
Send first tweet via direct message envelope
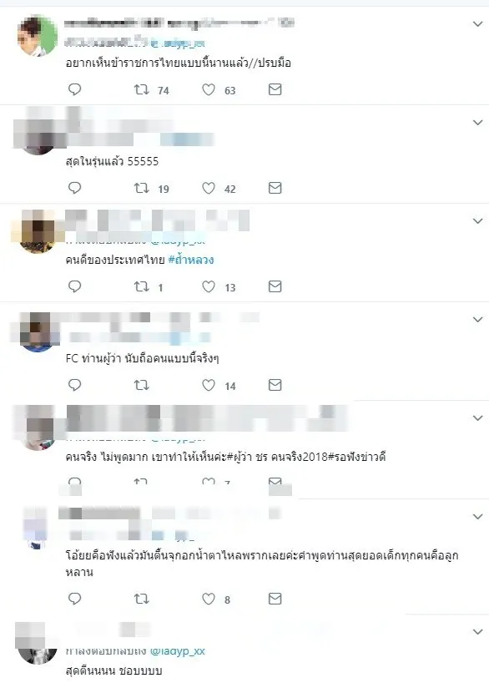tap(275, 89)
